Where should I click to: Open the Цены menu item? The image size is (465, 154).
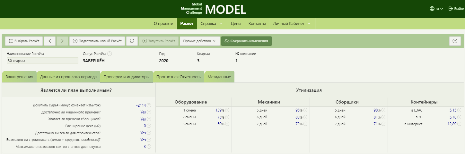tap(236, 24)
